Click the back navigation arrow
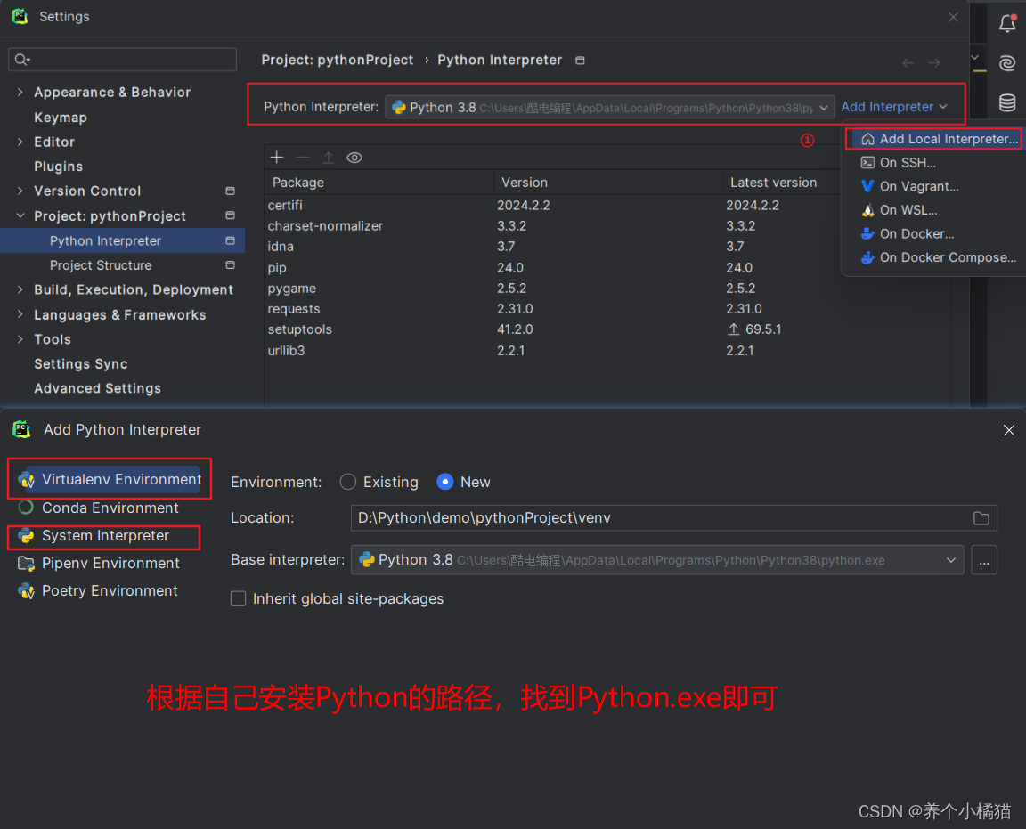This screenshot has width=1026, height=829. (908, 63)
